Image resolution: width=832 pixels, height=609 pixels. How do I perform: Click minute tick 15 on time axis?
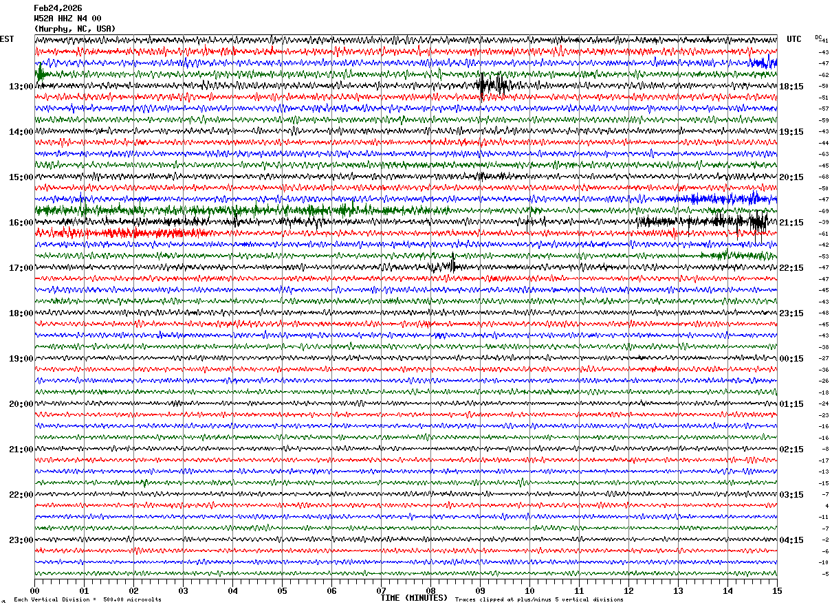click(777, 590)
